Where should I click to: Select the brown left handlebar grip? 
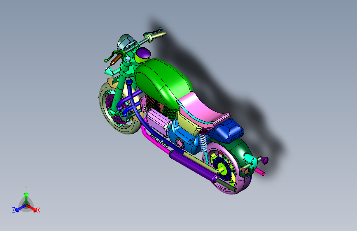coord(116,60)
